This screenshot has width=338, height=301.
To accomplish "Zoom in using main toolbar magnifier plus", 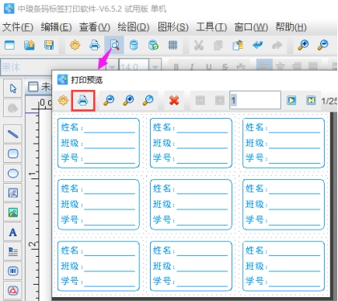I will click(303, 45).
